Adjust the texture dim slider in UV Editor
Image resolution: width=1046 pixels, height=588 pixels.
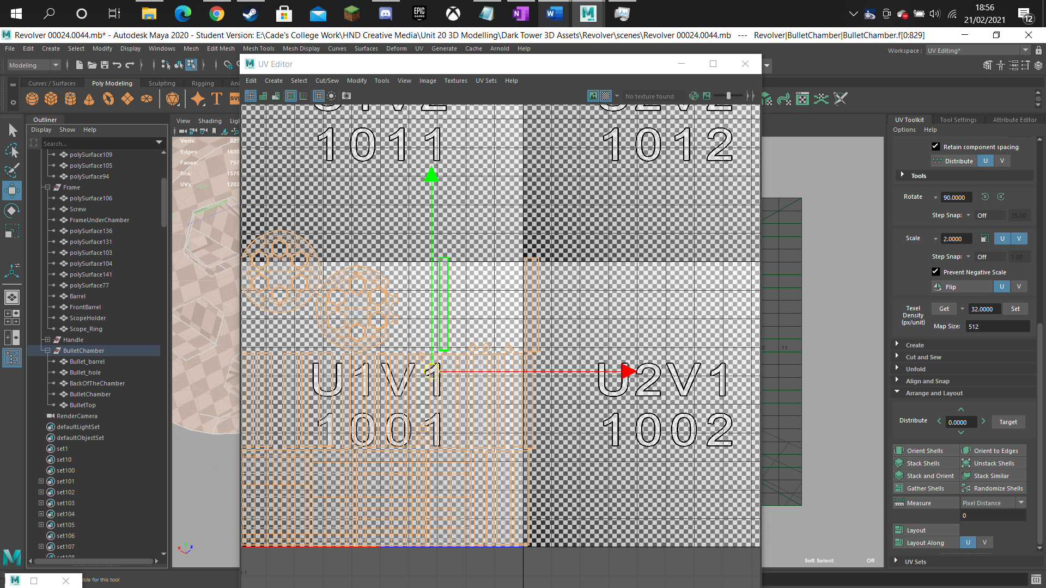(728, 96)
